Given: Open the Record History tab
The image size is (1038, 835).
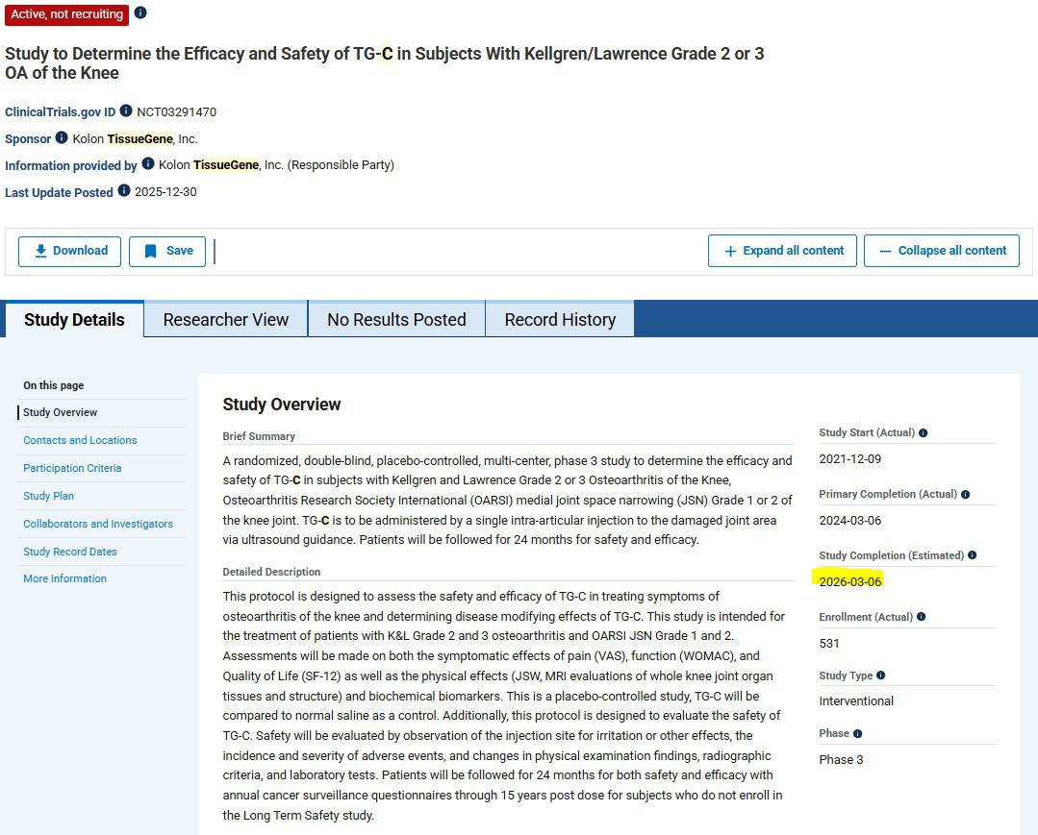Looking at the screenshot, I should (560, 320).
